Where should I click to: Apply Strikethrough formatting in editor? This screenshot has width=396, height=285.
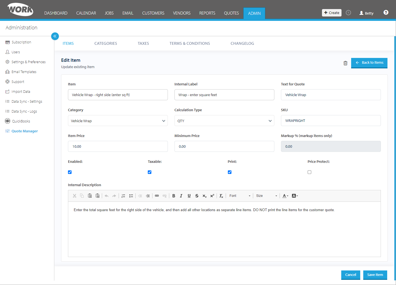click(x=197, y=196)
